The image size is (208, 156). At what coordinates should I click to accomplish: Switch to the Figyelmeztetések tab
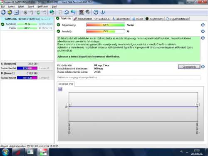click(x=177, y=19)
